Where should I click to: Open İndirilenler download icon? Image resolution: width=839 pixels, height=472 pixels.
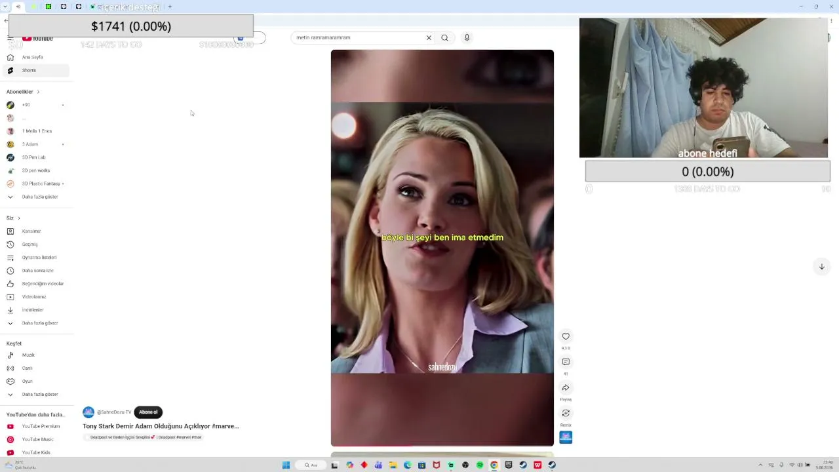(10, 310)
